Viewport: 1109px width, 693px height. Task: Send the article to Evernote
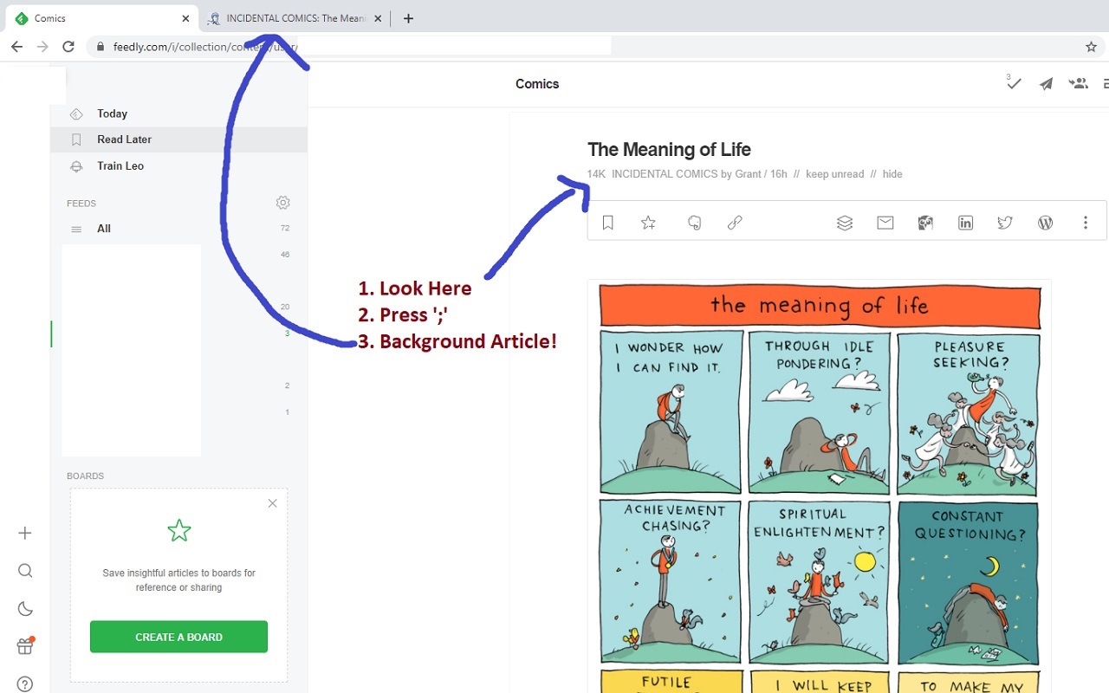point(694,223)
